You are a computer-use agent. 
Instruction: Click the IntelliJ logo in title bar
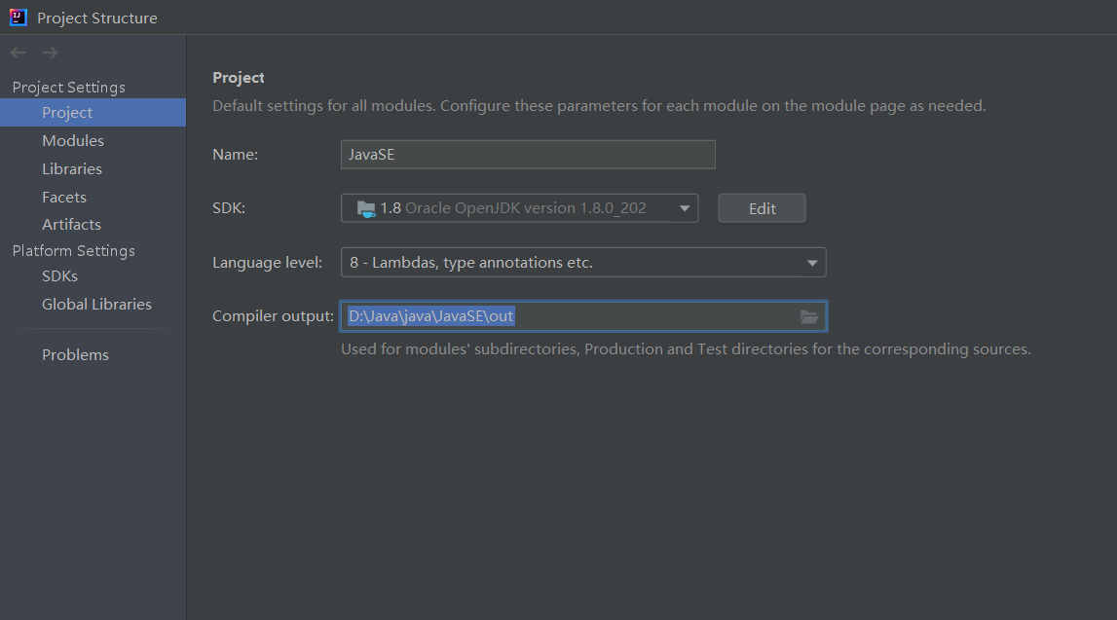pyautogui.click(x=19, y=18)
